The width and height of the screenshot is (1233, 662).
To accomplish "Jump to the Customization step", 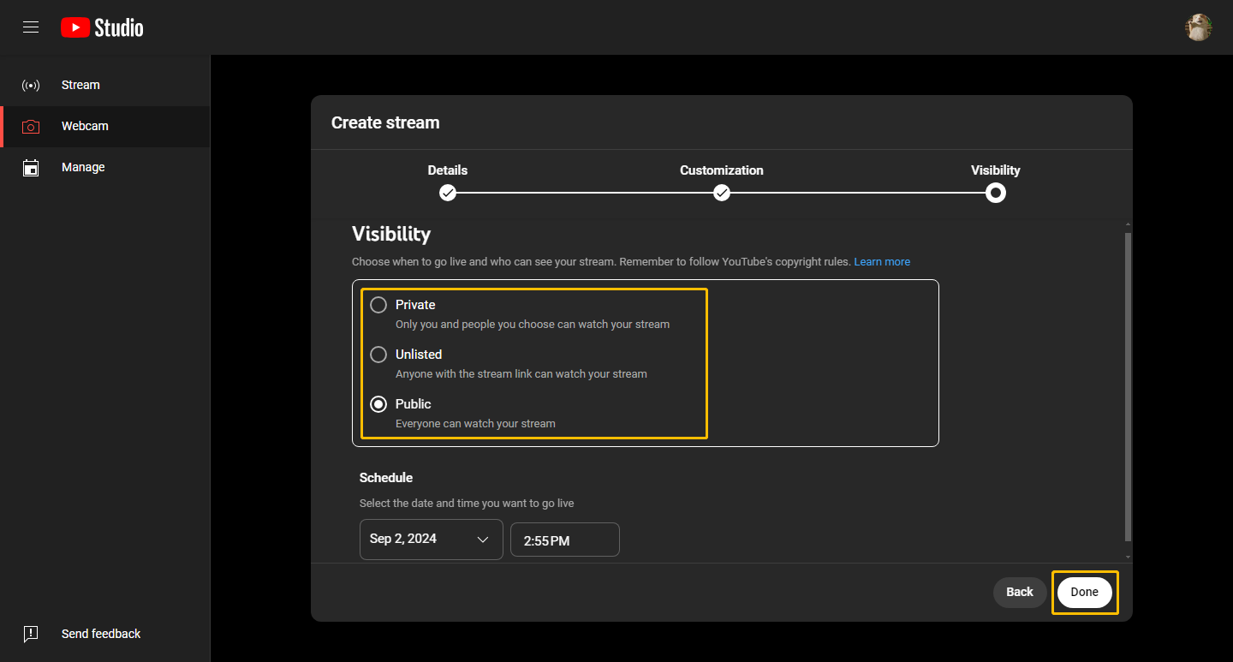I will pyautogui.click(x=722, y=170).
